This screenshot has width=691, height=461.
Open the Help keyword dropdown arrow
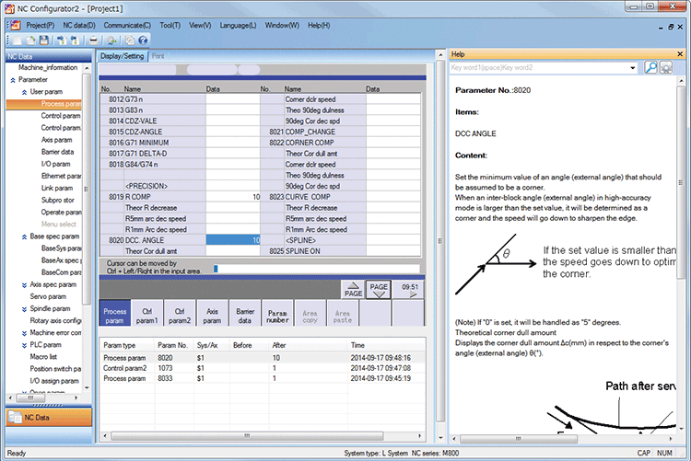(x=633, y=68)
